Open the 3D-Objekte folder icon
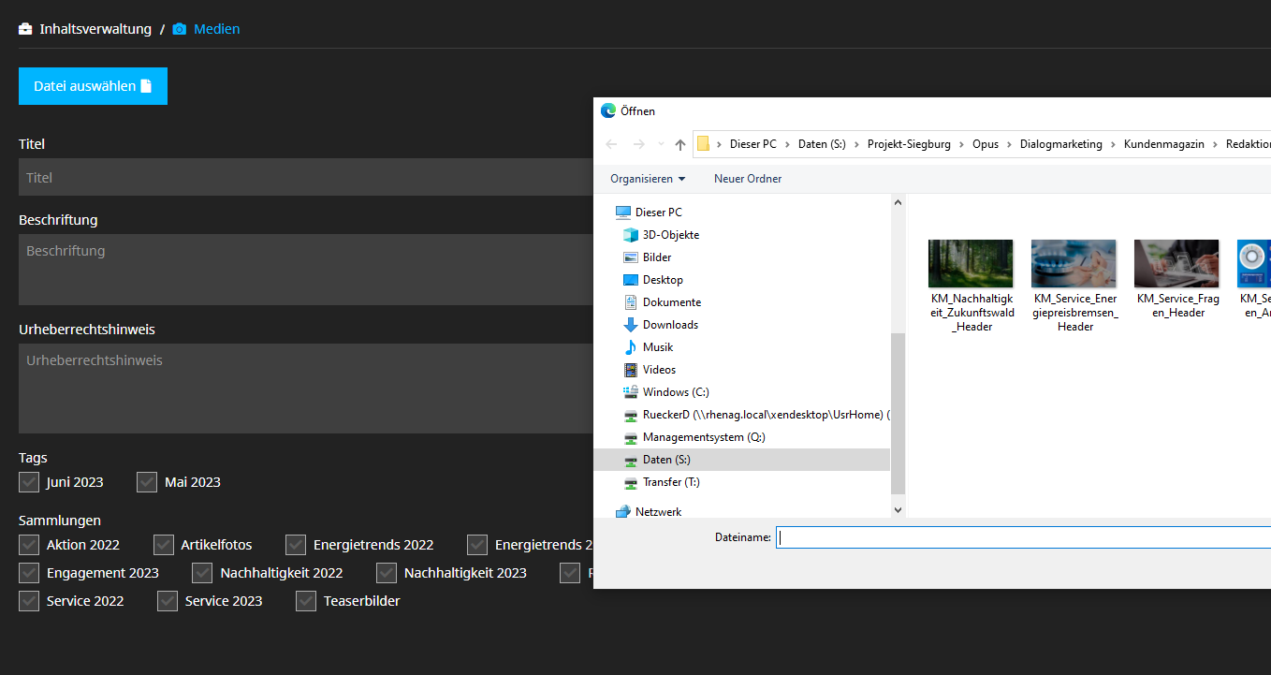 [x=631, y=235]
